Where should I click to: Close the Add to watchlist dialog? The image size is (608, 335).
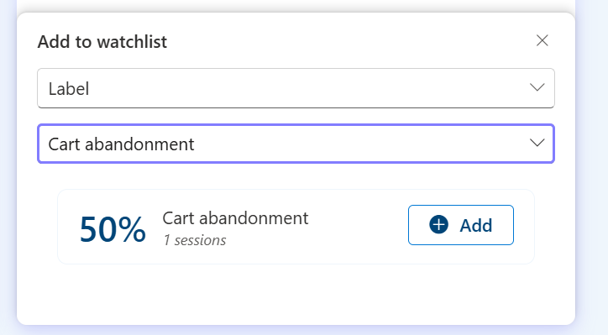542,40
